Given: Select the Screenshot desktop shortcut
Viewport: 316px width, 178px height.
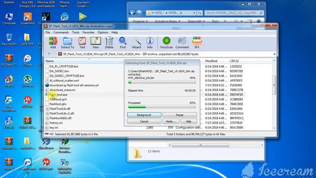Looking at the screenshot, I should click(x=28, y=19).
